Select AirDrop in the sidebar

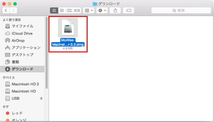(x=22, y=40)
